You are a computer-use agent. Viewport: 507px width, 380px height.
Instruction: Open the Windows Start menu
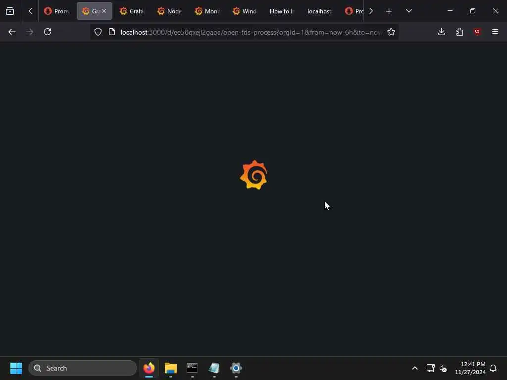tap(16, 368)
